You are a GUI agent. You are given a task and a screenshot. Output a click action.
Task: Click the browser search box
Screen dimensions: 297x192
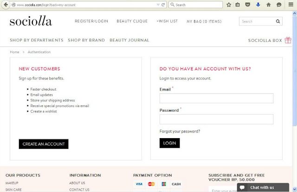[x=195, y=5]
